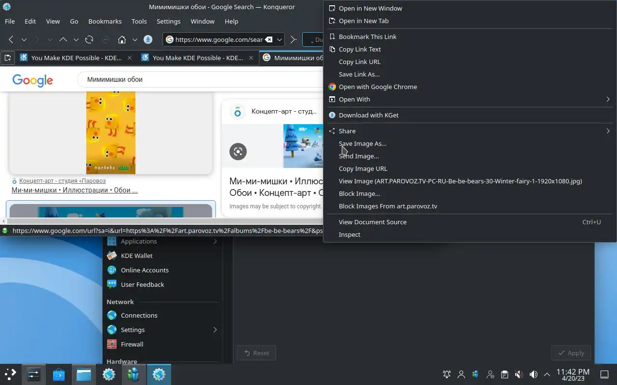
Task: Open the Bookmarks menu
Action: 105,21
